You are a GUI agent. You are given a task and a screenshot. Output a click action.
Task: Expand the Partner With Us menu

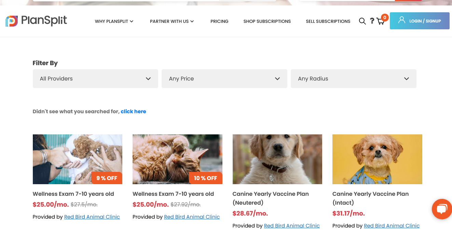pos(172,21)
